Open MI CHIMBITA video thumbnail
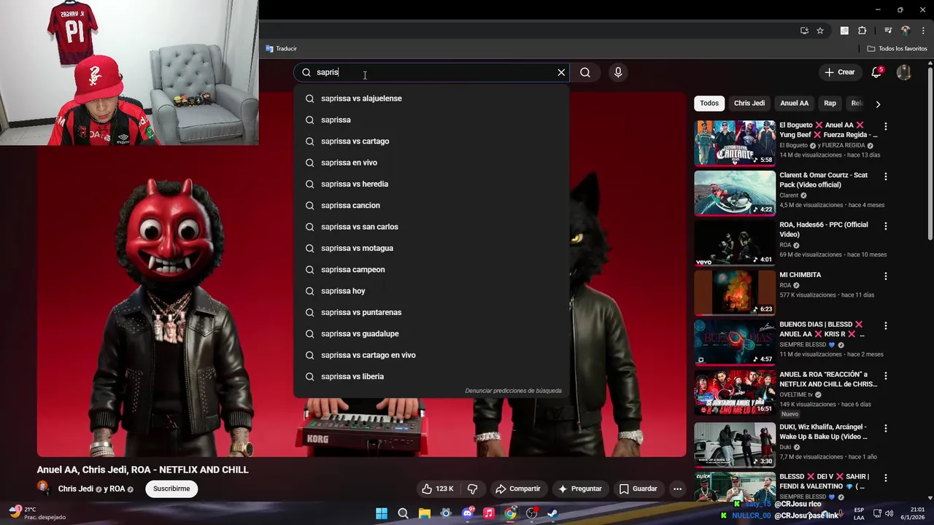 735,292
